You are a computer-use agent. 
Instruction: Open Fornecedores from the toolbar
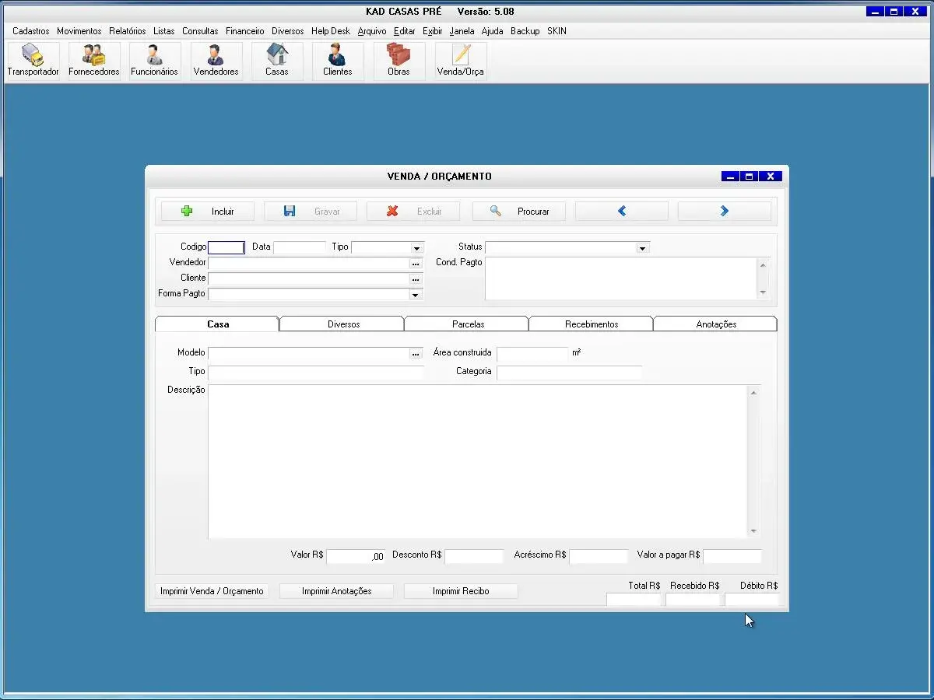pos(94,61)
